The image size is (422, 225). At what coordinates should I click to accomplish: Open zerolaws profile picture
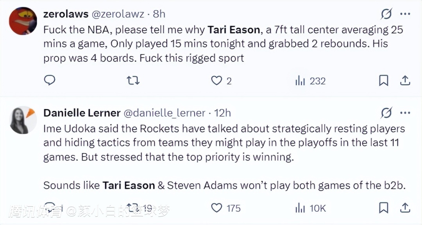(23, 21)
